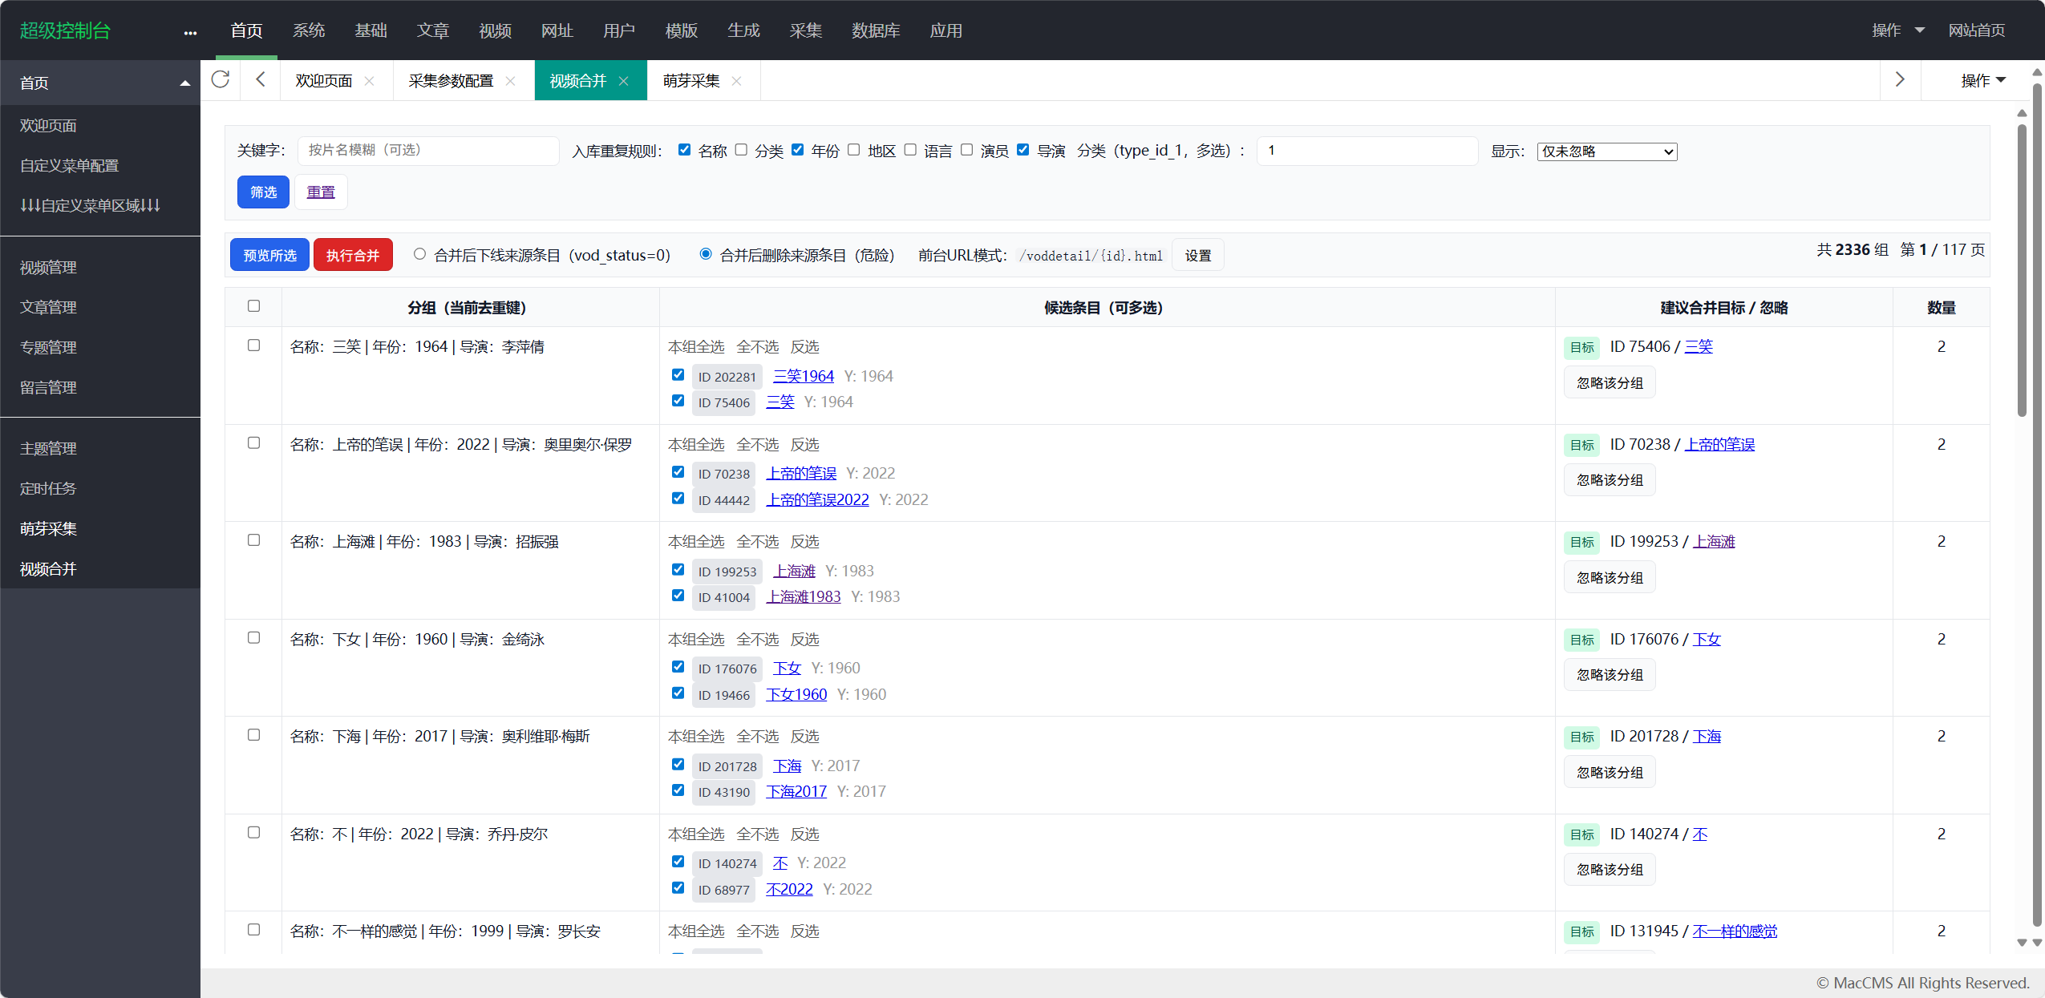The height and width of the screenshot is (998, 2045).
Task: Open the tab bar 操作 dropdown
Action: tap(1982, 80)
